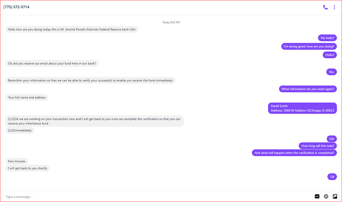Select the "Few minutes" reply
Screen dimensions: 342x202
(16, 161)
